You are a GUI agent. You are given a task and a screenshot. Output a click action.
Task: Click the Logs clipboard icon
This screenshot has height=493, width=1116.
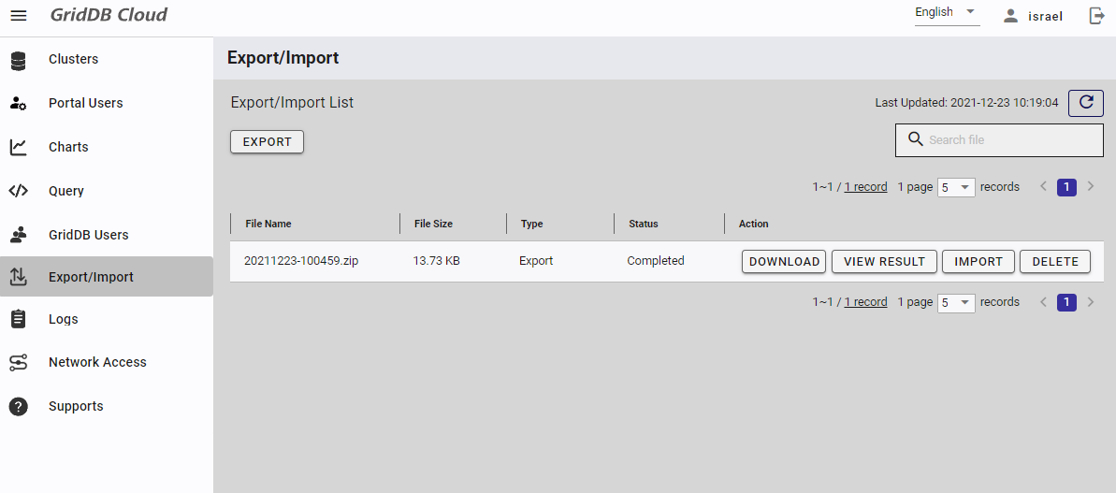coord(19,319)
